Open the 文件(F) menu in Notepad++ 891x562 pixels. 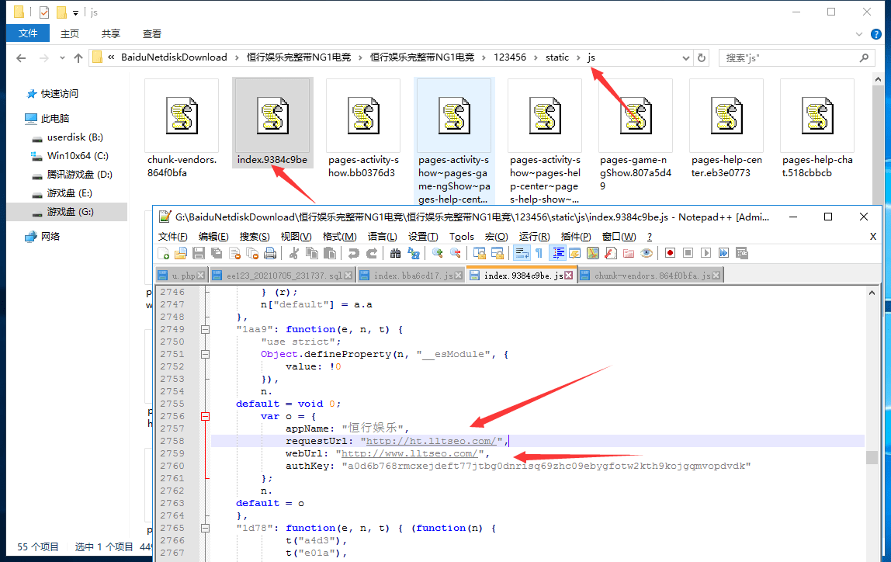tap(172, 237)
